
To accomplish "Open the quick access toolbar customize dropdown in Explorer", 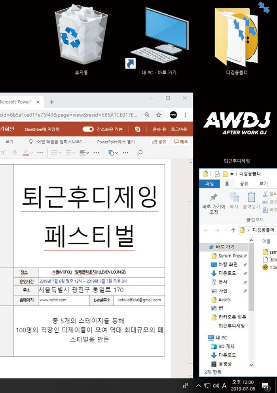I will click(232, 174).
